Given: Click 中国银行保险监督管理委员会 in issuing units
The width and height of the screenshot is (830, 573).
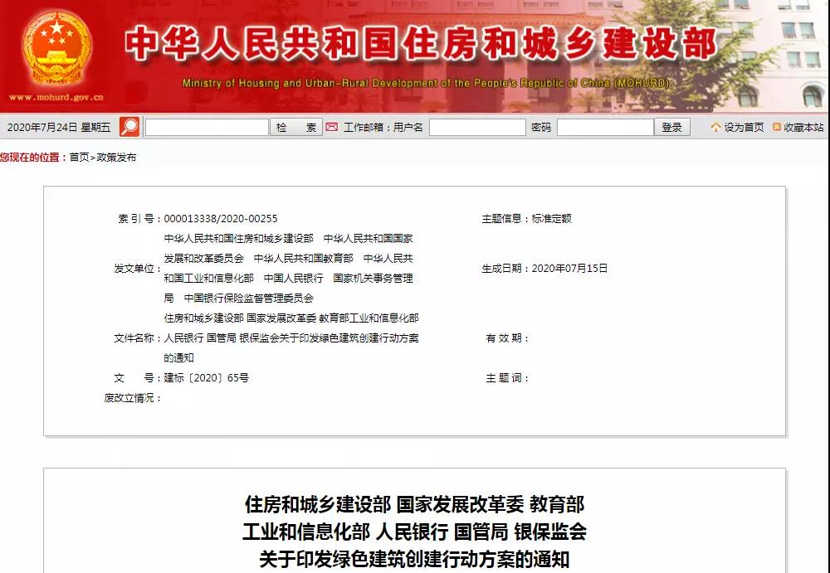Looking at the screenshot, I should [x=249, y=299].
